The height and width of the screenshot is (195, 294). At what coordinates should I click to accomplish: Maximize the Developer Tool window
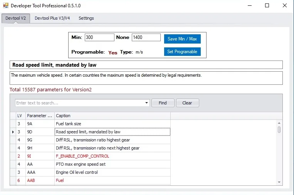(x=267, y=5)
